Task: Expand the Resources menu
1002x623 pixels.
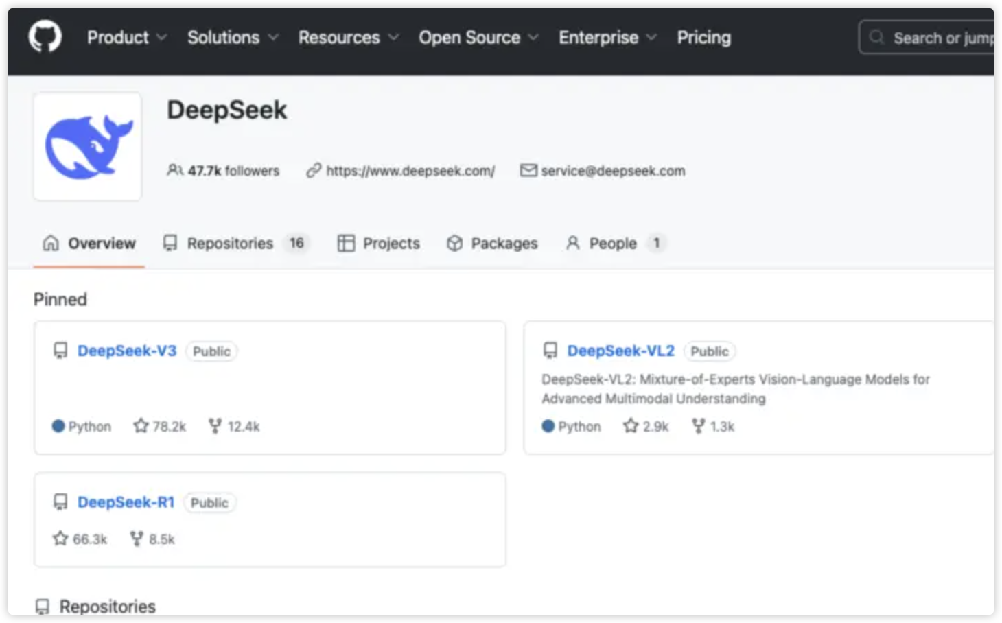Action: (349, 38)
